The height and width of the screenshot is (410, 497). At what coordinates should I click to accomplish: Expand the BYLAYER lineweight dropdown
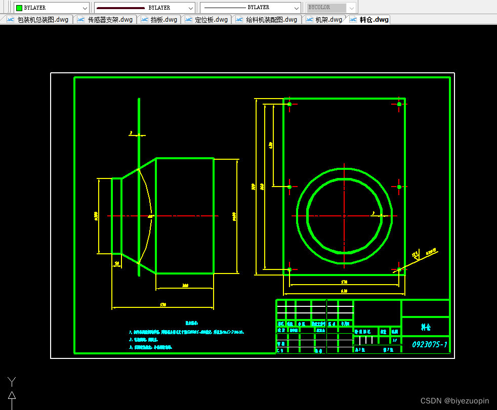click(x=251, y=8)
